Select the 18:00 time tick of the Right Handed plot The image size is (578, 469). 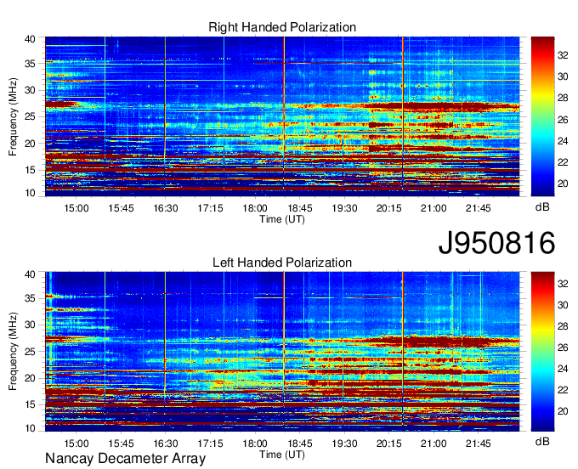[255, 208]
